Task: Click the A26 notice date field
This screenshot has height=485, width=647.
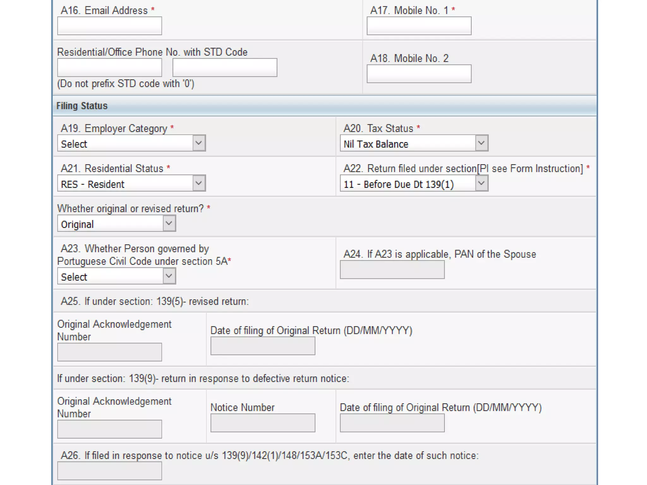Action: (x=109, y=471)
